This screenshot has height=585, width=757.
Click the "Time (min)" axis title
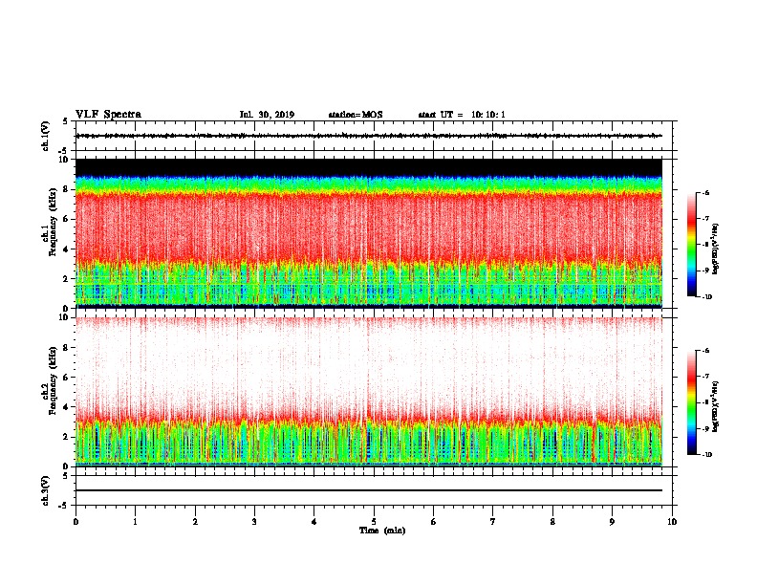coord(382,531)
